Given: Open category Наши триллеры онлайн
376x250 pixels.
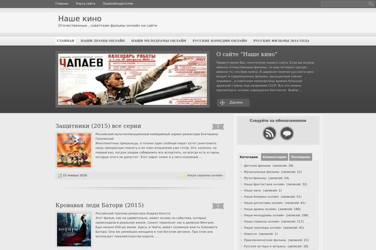Looking at the screenshot, I should [261, 227].
